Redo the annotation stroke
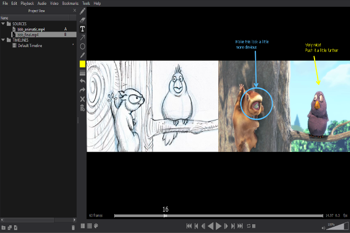This screenshot has width=350, height=233. pyautogui.click(x=83, y=90)
